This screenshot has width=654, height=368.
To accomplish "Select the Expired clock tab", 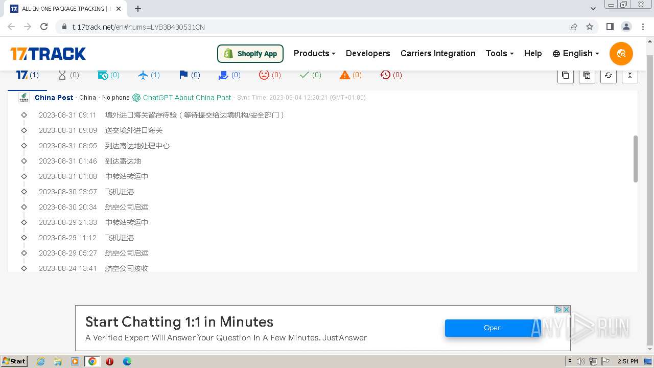I will (x=391, y=75).
